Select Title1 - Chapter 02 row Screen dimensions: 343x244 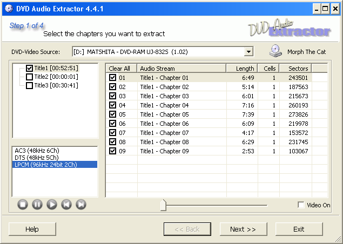[209, 87]
